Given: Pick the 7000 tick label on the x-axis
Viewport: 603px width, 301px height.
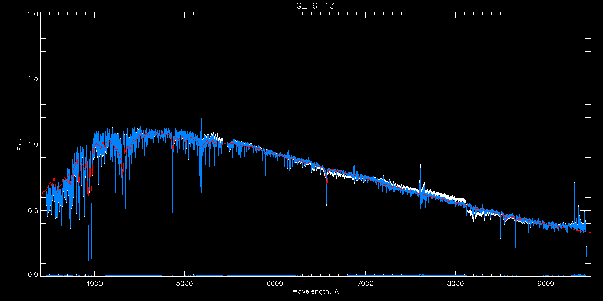Looking at the screenshot, I should click(x=365, y=283).
